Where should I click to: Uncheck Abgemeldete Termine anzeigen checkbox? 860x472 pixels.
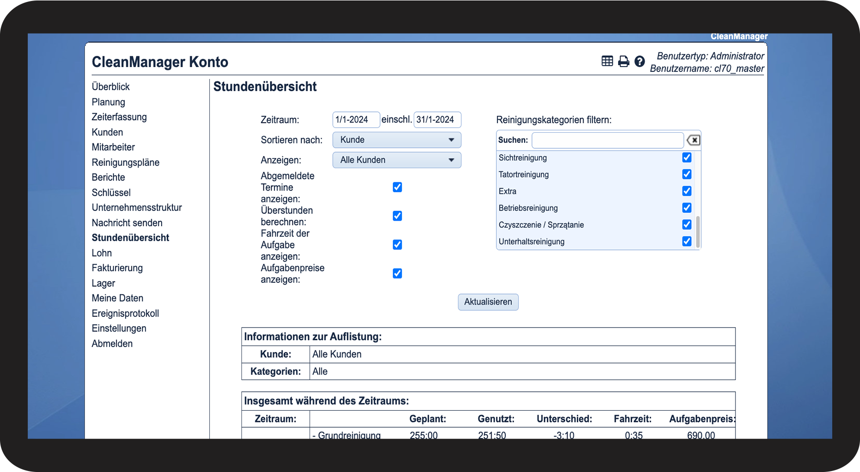coord(397,187)
